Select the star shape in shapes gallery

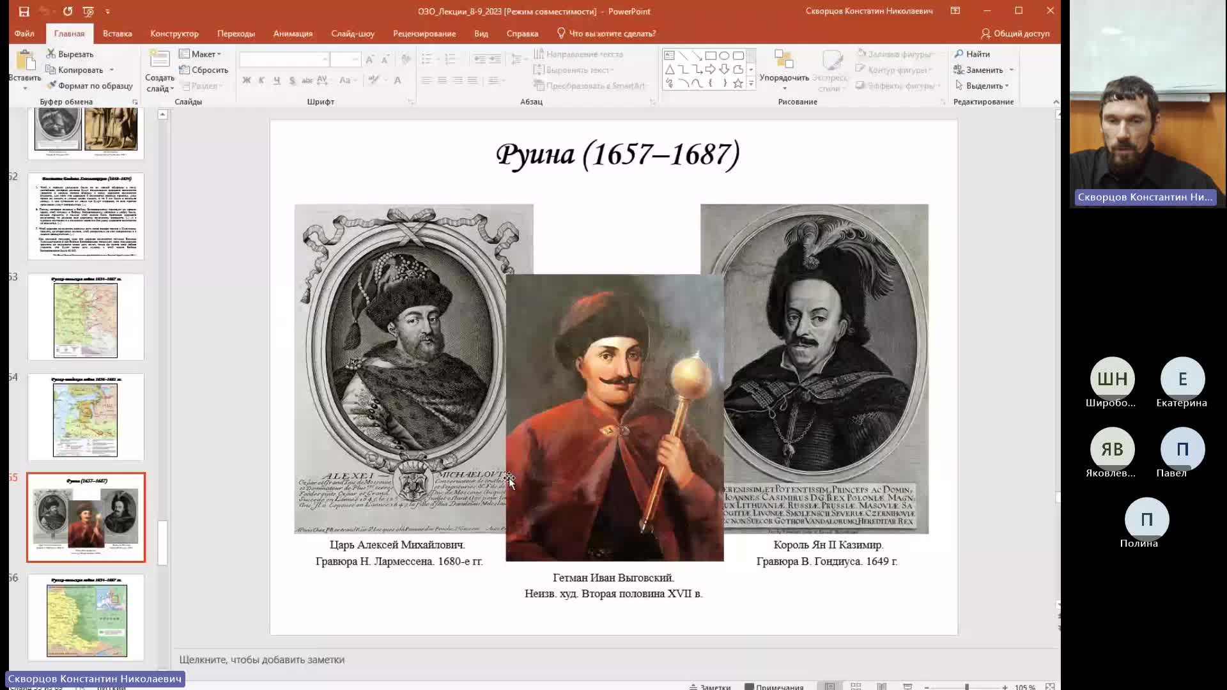738,83
